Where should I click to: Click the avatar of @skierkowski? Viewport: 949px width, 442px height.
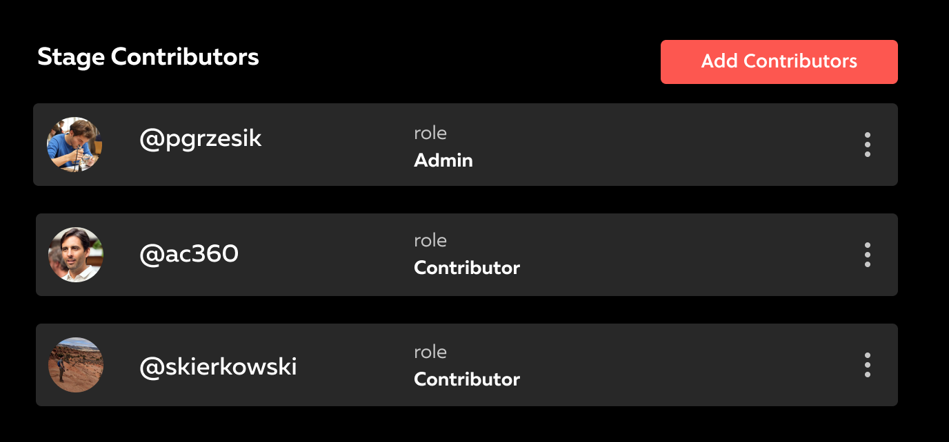coord(76,365)
